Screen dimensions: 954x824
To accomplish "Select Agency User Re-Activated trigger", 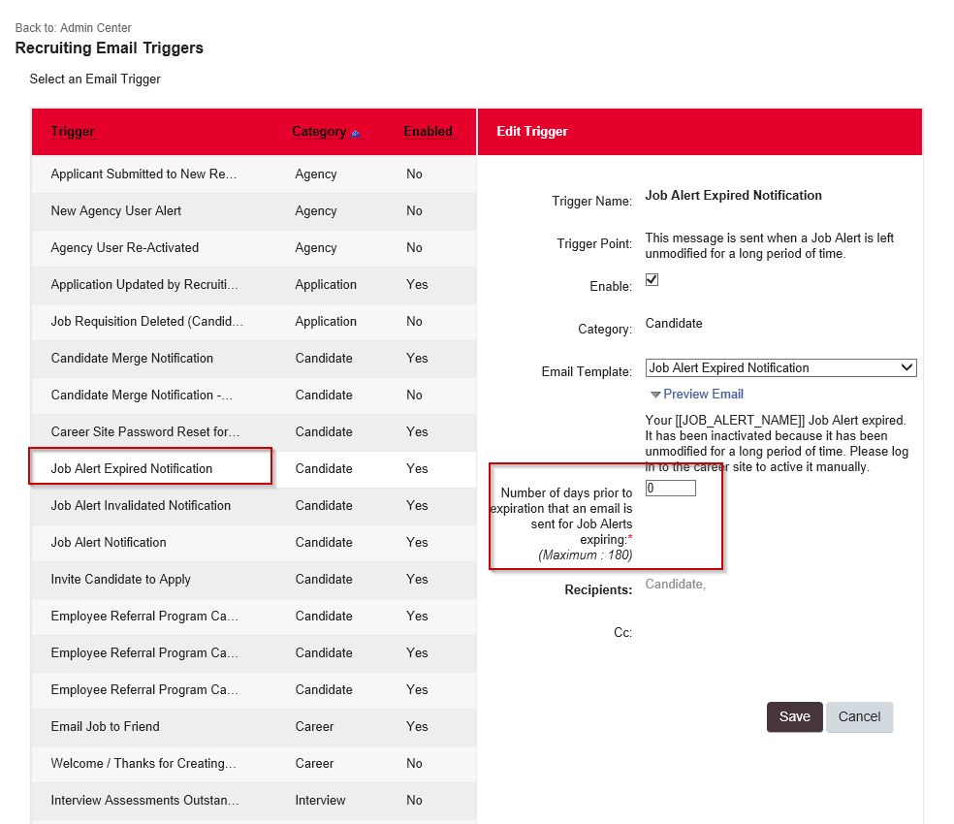I will click(x=125, y=248).
